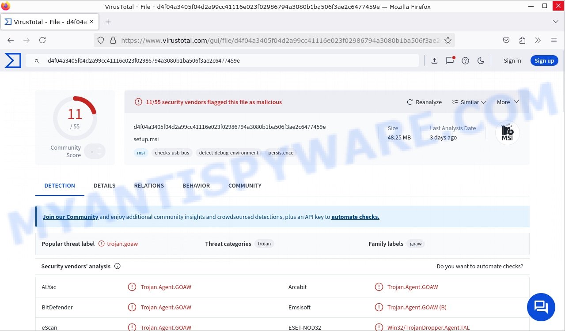Open the list all tabs dropdown
Viewport: 565px width, 331px height.
pyautogui.click(x=556, y=22)
